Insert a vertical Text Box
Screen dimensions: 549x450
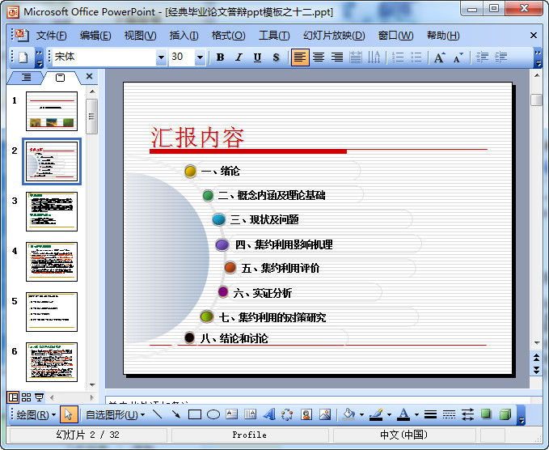tap(250, 414)
